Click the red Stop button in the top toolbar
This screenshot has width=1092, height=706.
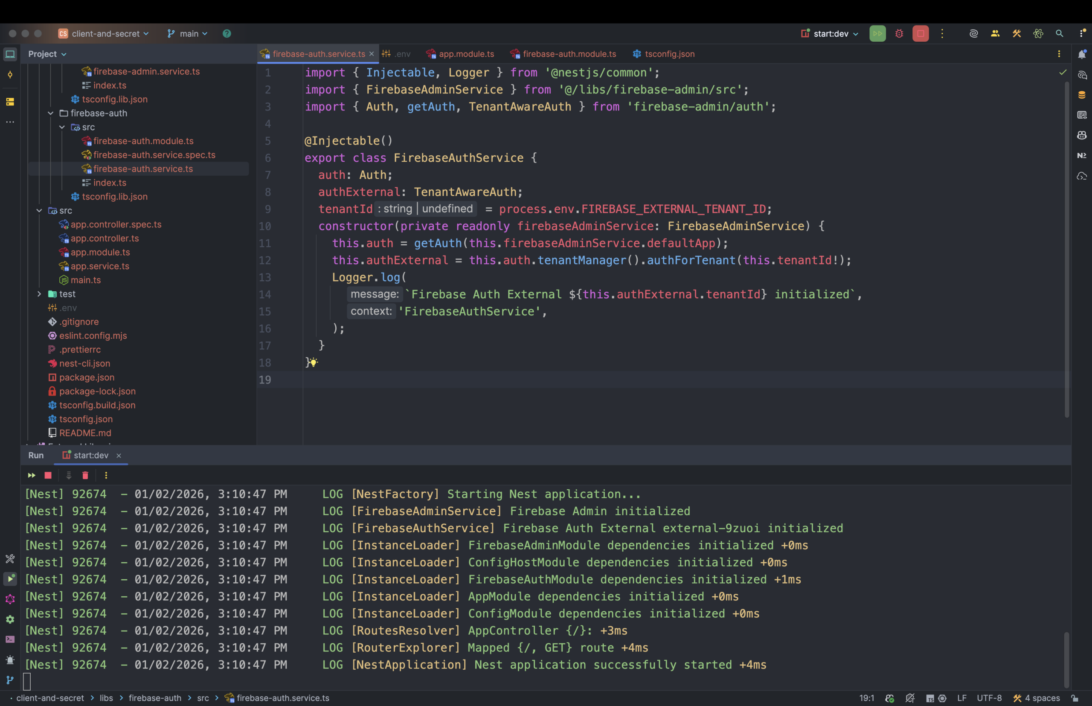[920, 33]
